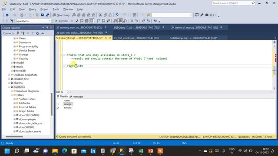Click the Refresh icon in Object Explorer
The image size is (278, 156).
[38, 33]
